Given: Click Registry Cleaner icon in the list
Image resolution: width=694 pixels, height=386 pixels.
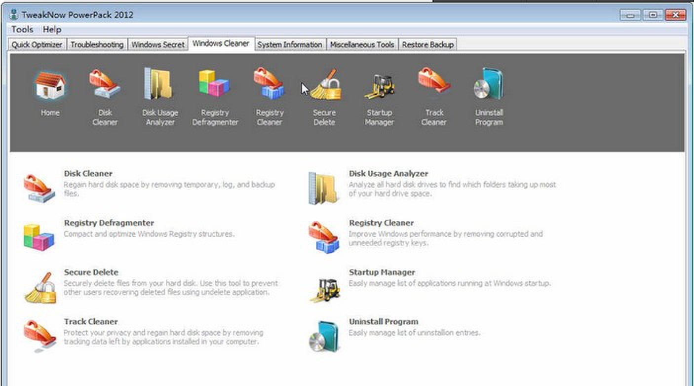Looking at the screenshot, I should point(324,237).
